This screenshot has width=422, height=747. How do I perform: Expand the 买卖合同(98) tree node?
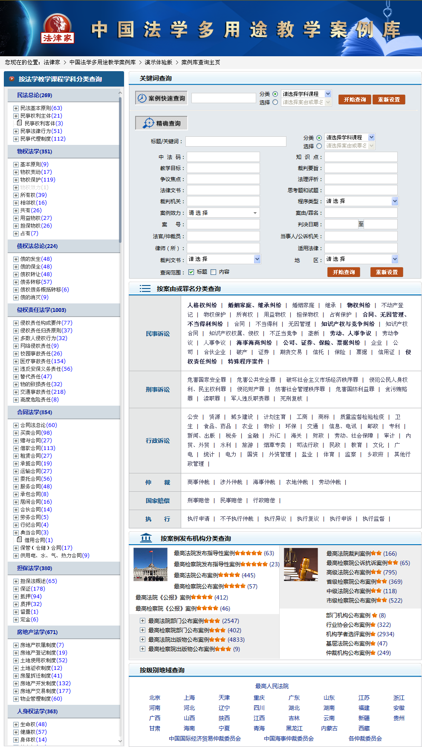[16, 433]
